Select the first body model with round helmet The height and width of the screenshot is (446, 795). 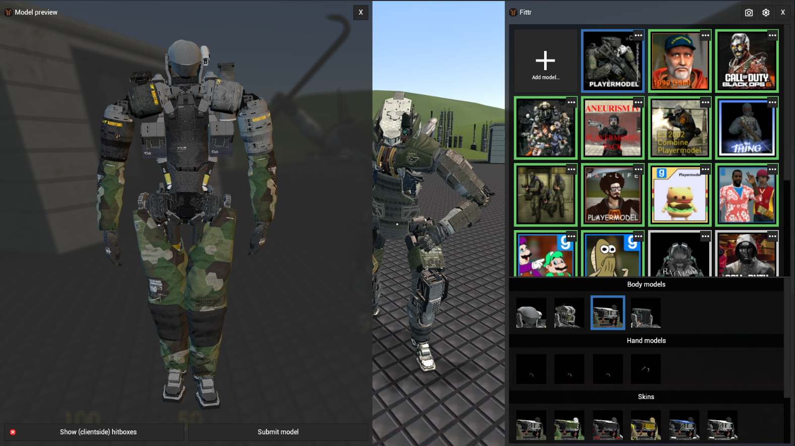click(531, 313)
